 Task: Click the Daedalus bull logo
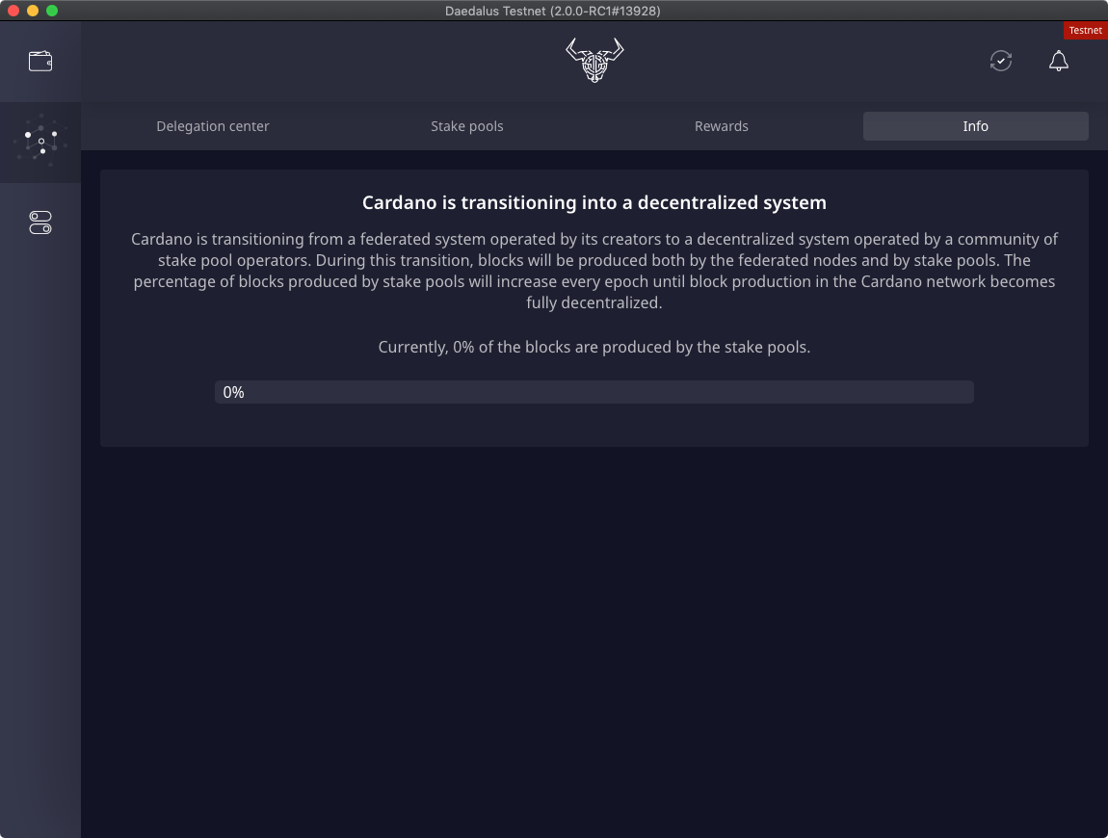tap(594, 60)
